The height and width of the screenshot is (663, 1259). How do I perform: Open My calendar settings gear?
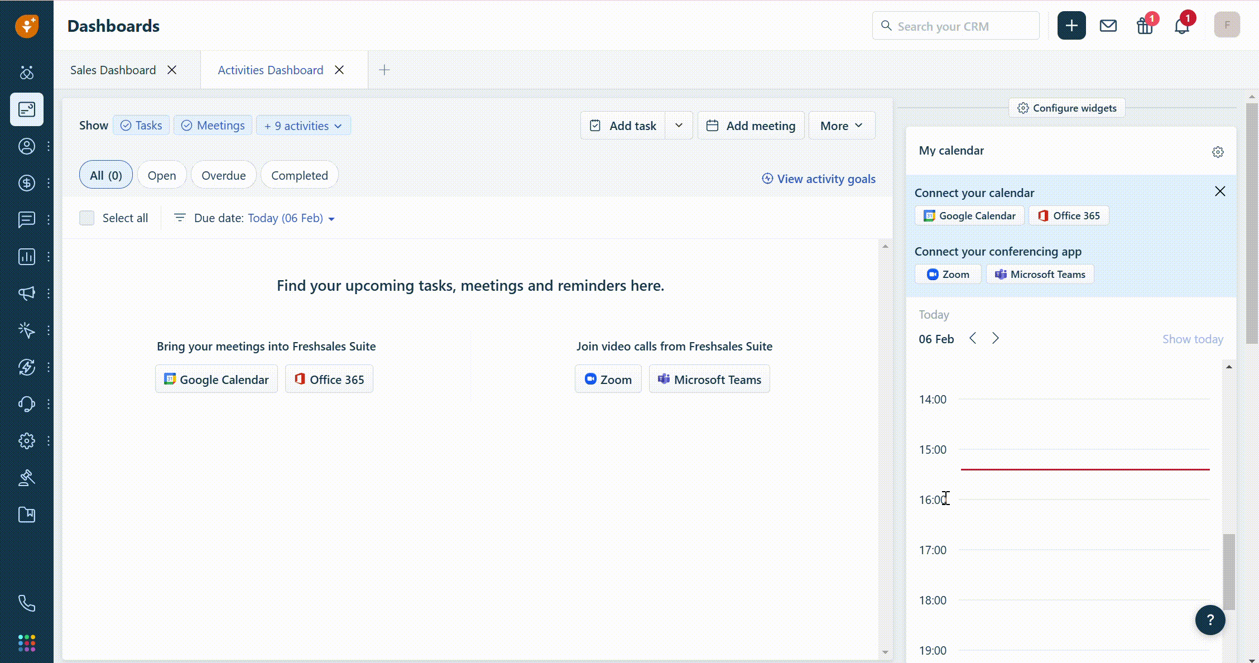tap(1218, 152)
